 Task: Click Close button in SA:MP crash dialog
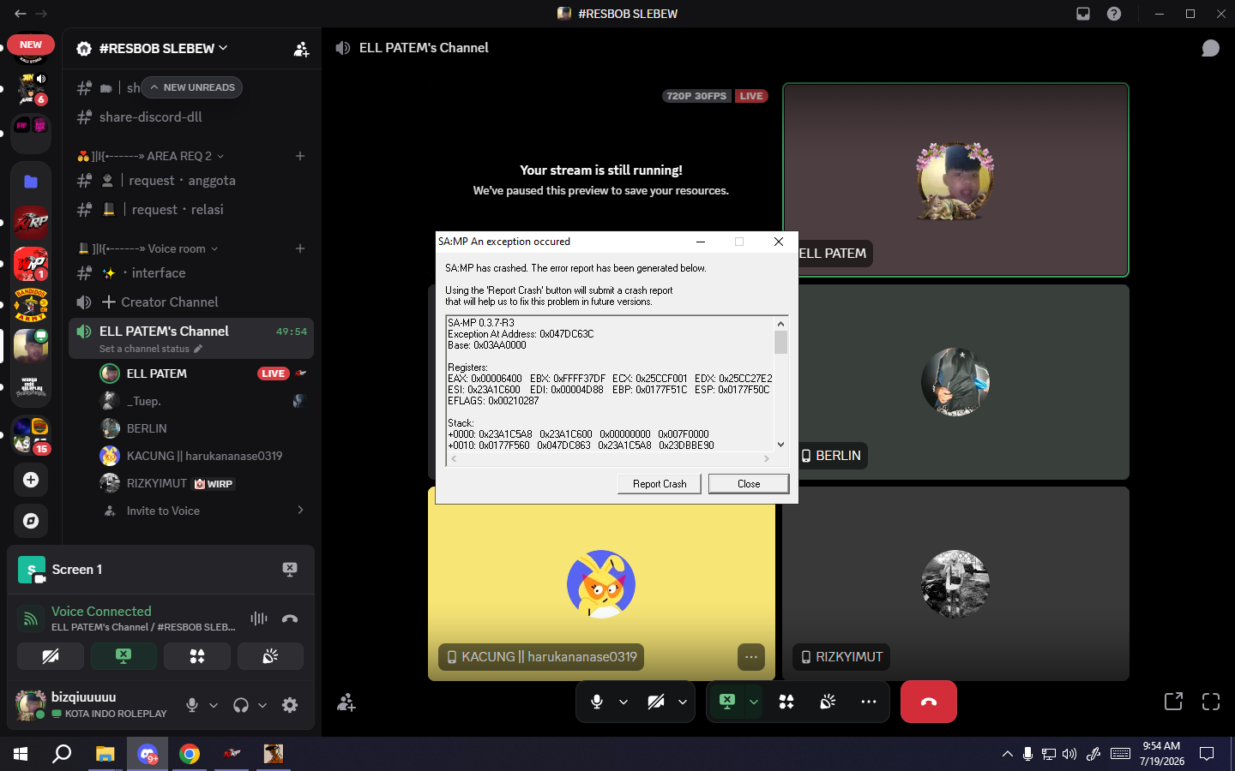(749, 484)
